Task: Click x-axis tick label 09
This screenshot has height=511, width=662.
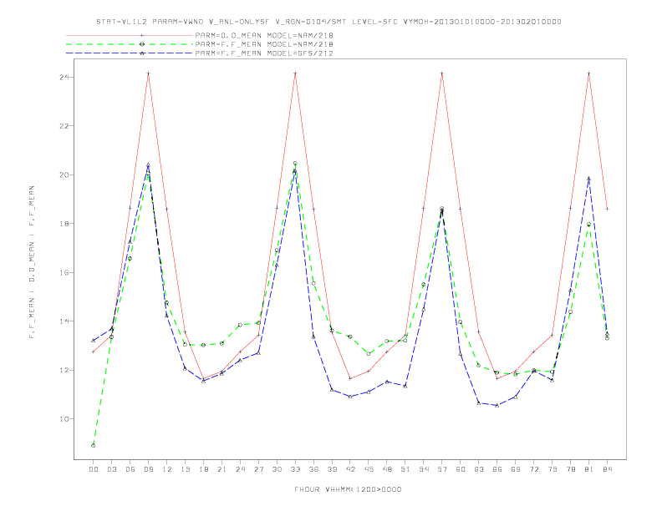Action: [148, 469]
